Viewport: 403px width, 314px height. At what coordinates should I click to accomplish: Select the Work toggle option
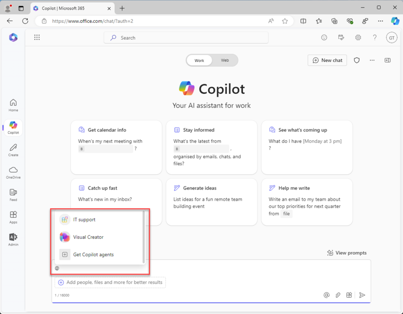click(x=200, y=61)
